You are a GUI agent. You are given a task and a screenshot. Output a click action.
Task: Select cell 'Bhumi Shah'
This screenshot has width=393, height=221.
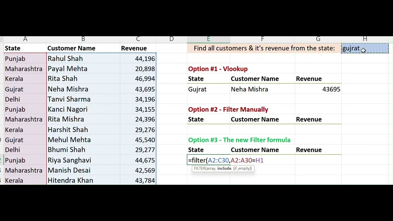click(83, 150)
